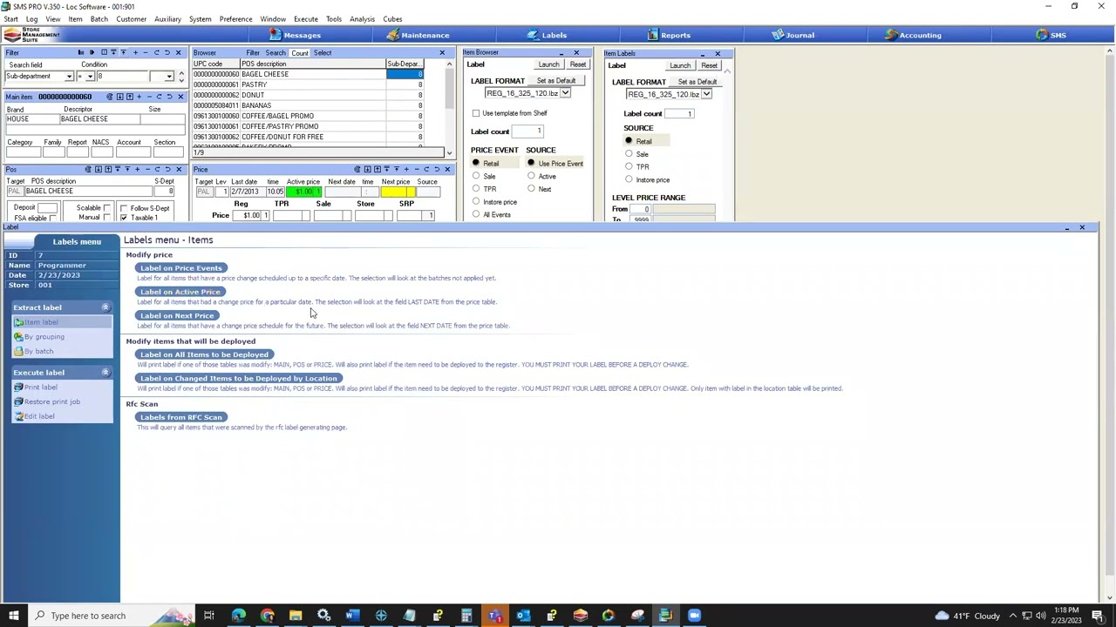Click Label on Next Price button

coord(176,315)
